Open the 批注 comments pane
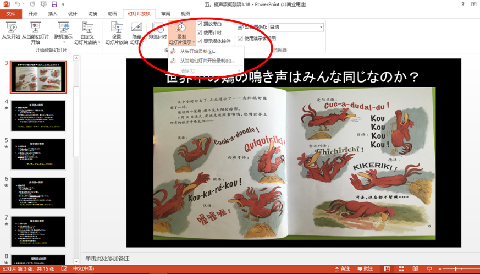Viewport: 480px width, 274px height. click(365, 269)
